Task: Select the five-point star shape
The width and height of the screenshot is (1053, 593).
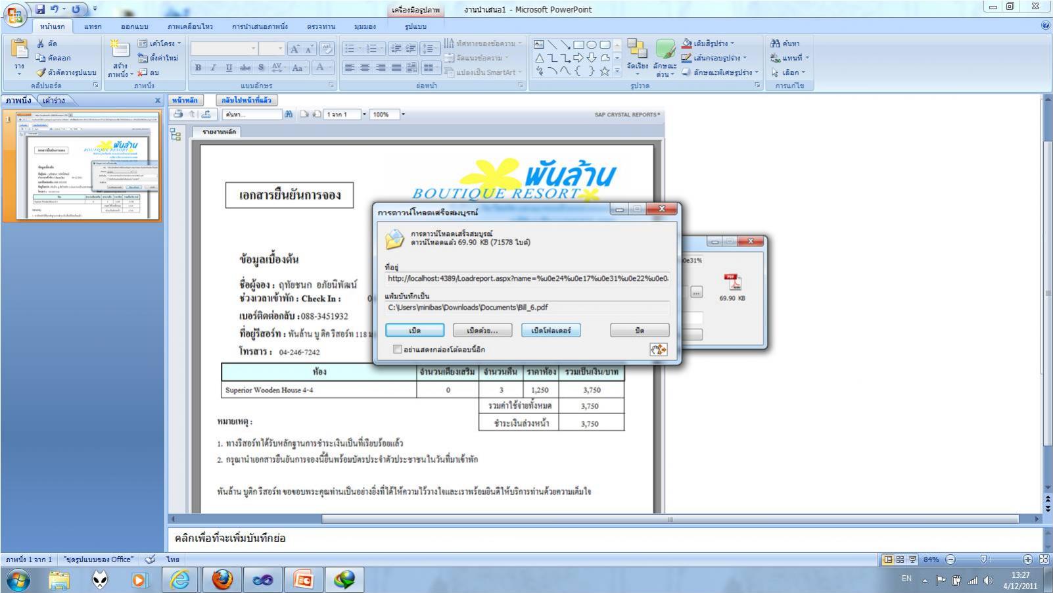Action: coord(605,71)
